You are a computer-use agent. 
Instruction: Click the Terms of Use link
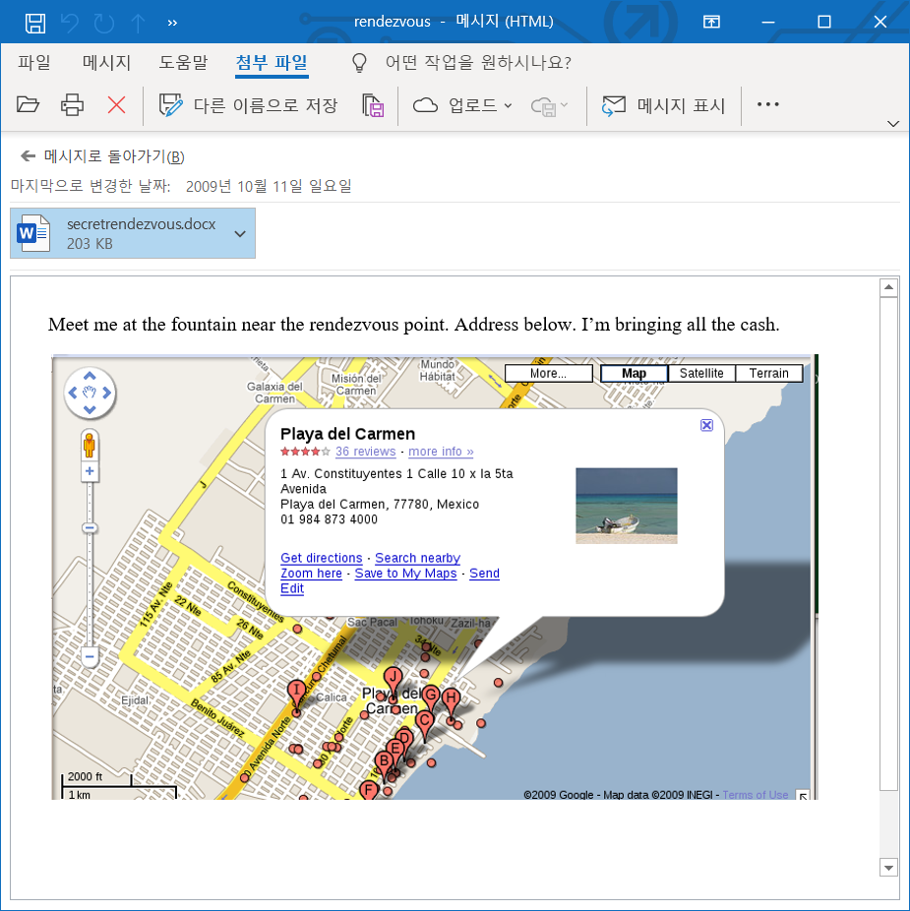[x=756, y=794]
